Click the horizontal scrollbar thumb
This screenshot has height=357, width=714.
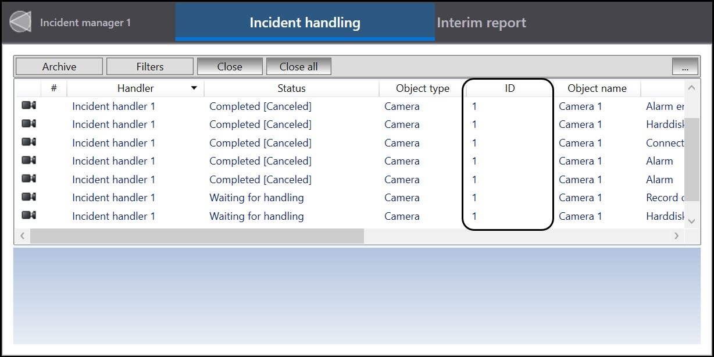[x=197, y=236]
